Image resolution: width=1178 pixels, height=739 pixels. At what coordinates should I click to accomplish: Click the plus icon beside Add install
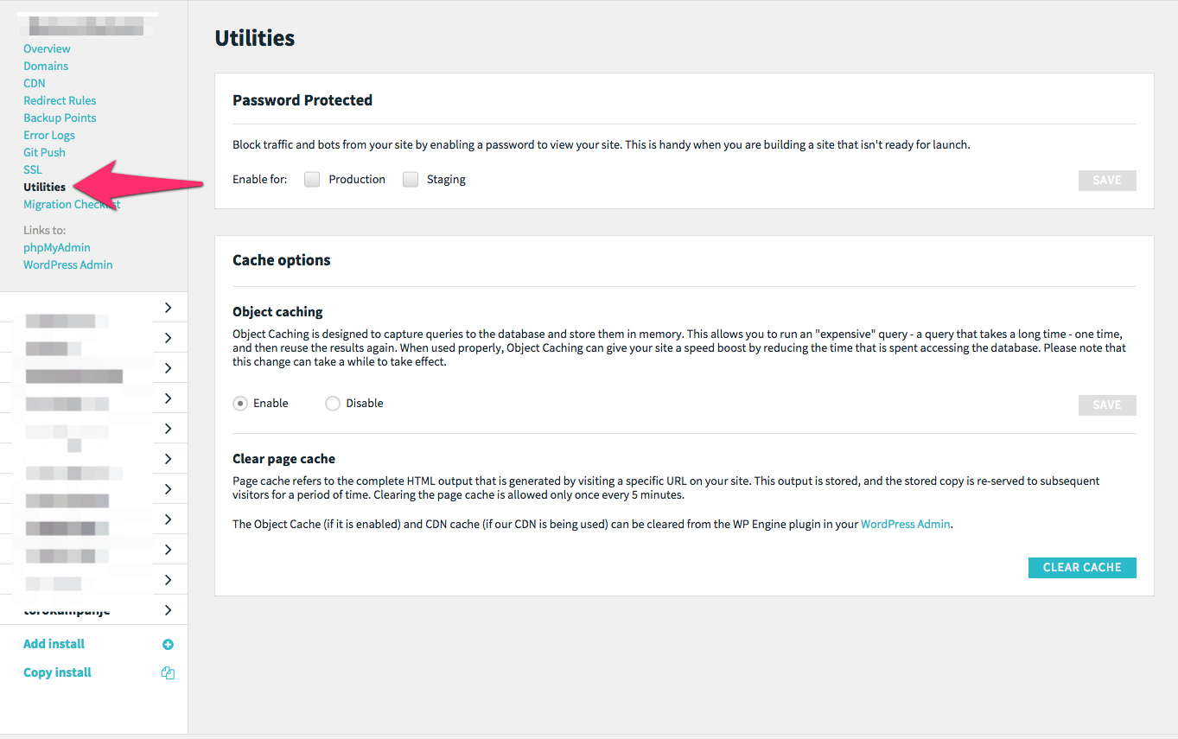[168, 645]
